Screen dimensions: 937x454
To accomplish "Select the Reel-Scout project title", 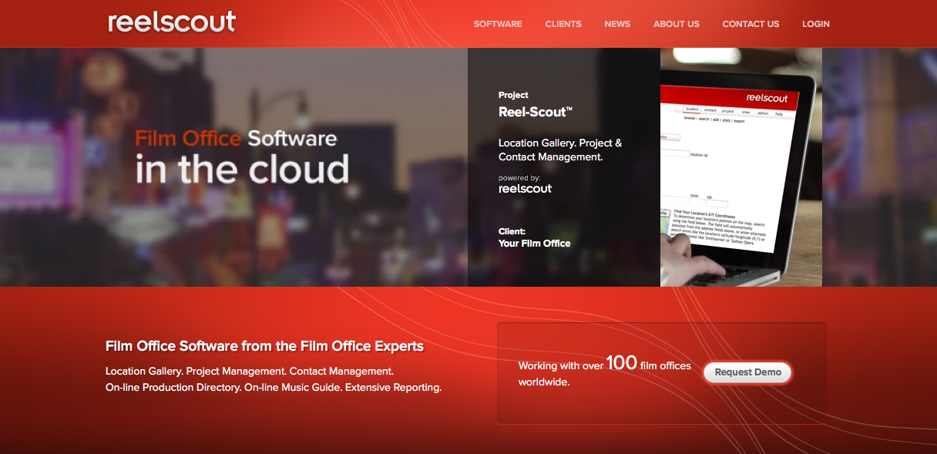I will point(536,112).
